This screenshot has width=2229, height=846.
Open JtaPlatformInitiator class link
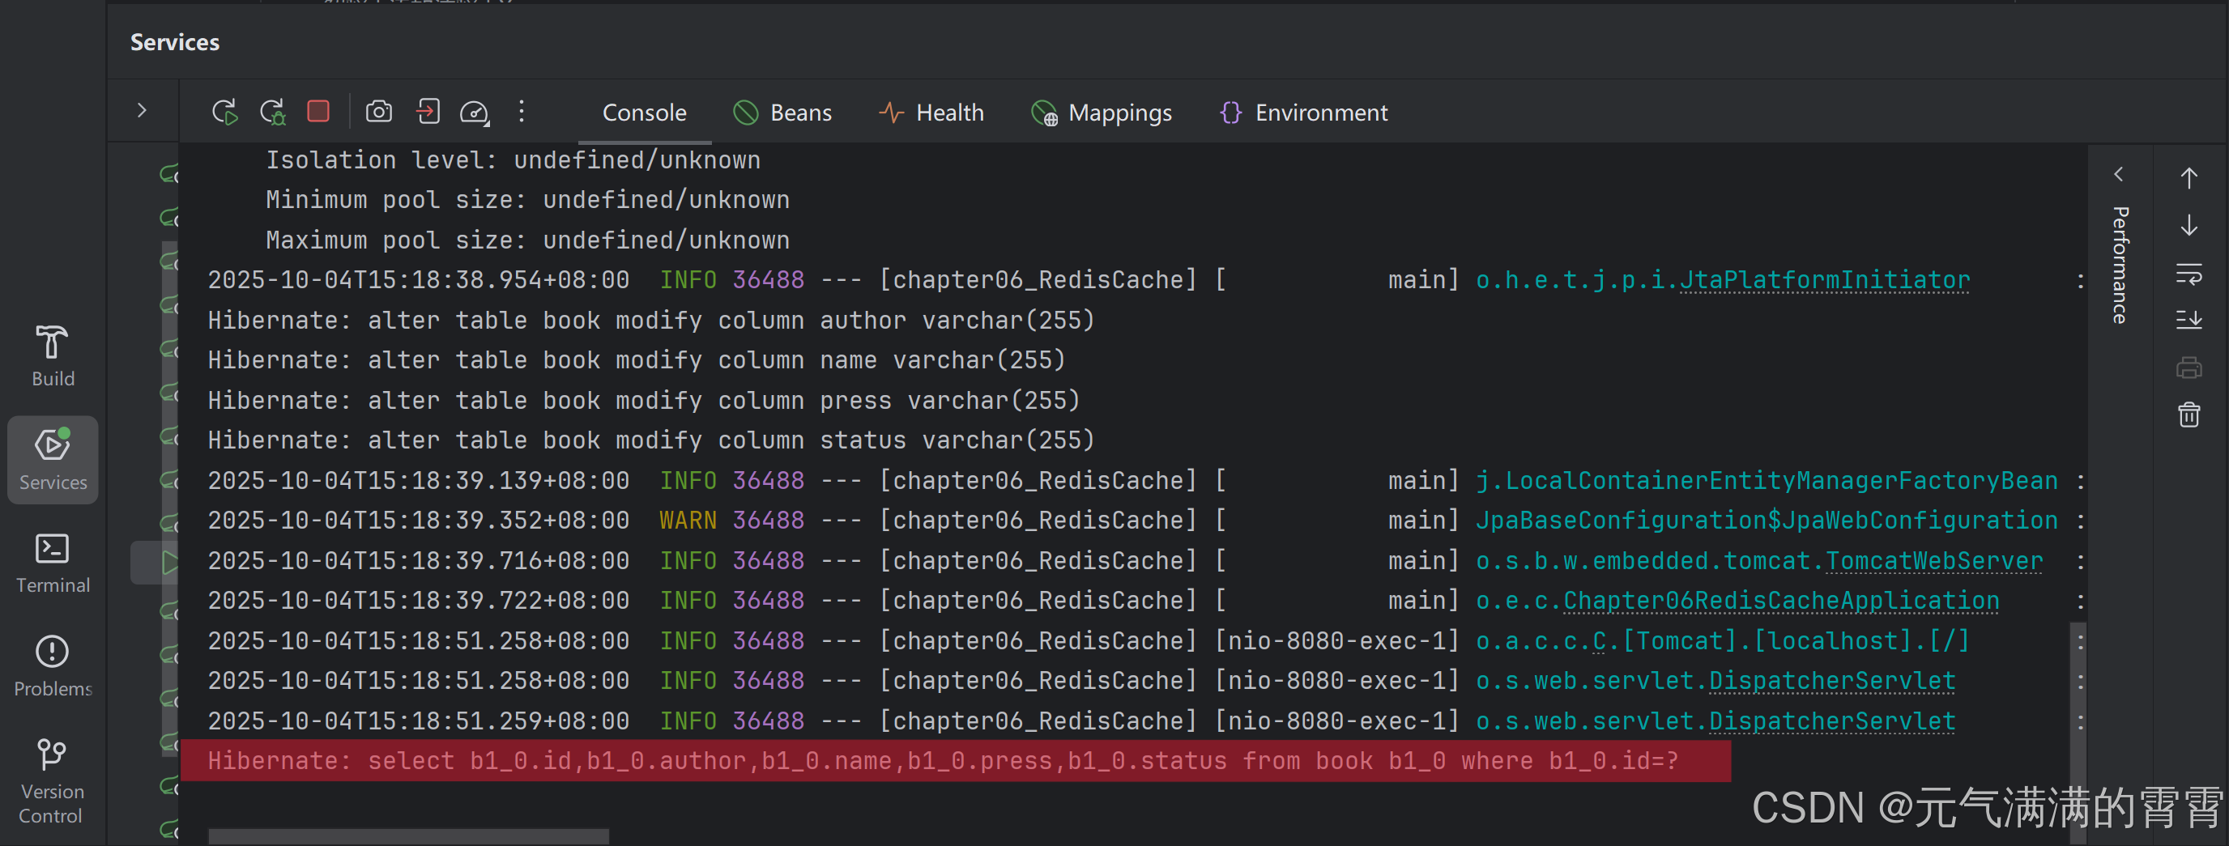pos(1824,280)
